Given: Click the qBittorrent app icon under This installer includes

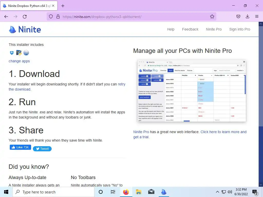Looking at the screenshot, I should 26,53.
